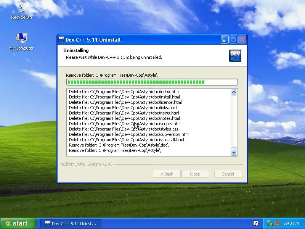The image size is (305, 229).
Task: Click the log scrollbar down arrow
Action: pos(234,152)
